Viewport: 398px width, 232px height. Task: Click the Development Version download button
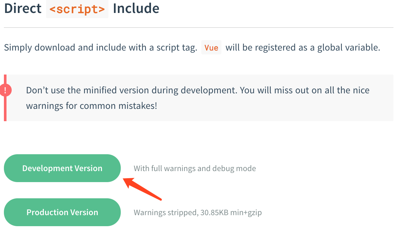[62, 168]
